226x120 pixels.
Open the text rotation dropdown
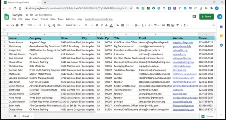point(157,25)
